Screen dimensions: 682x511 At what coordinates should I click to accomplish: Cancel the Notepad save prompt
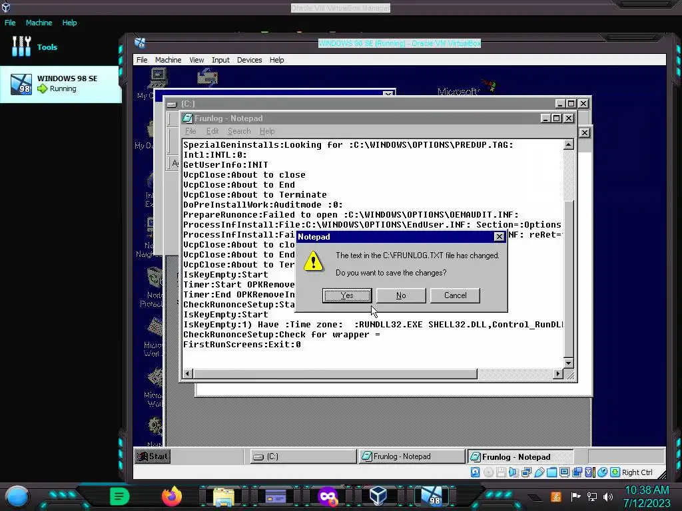click(x=455, y=295)
